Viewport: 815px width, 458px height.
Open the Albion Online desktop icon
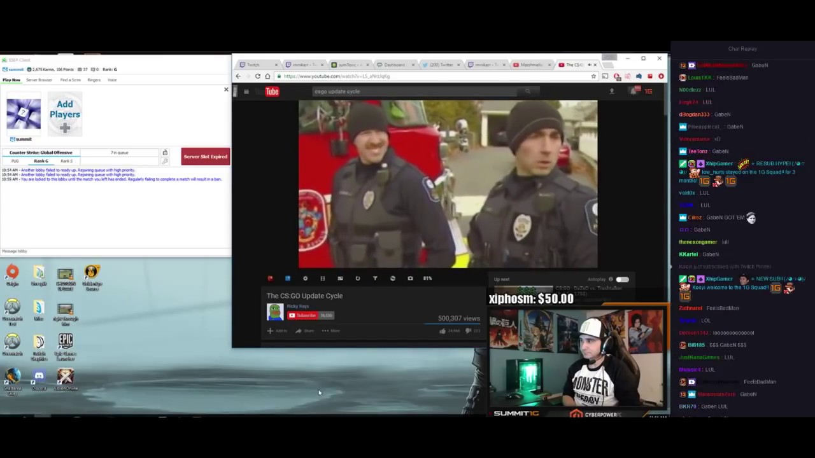66,379
